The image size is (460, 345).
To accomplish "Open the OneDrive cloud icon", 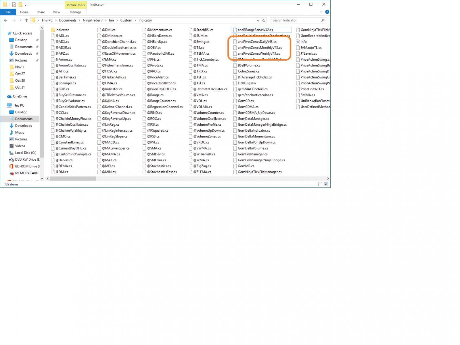I will click(9, 97).
